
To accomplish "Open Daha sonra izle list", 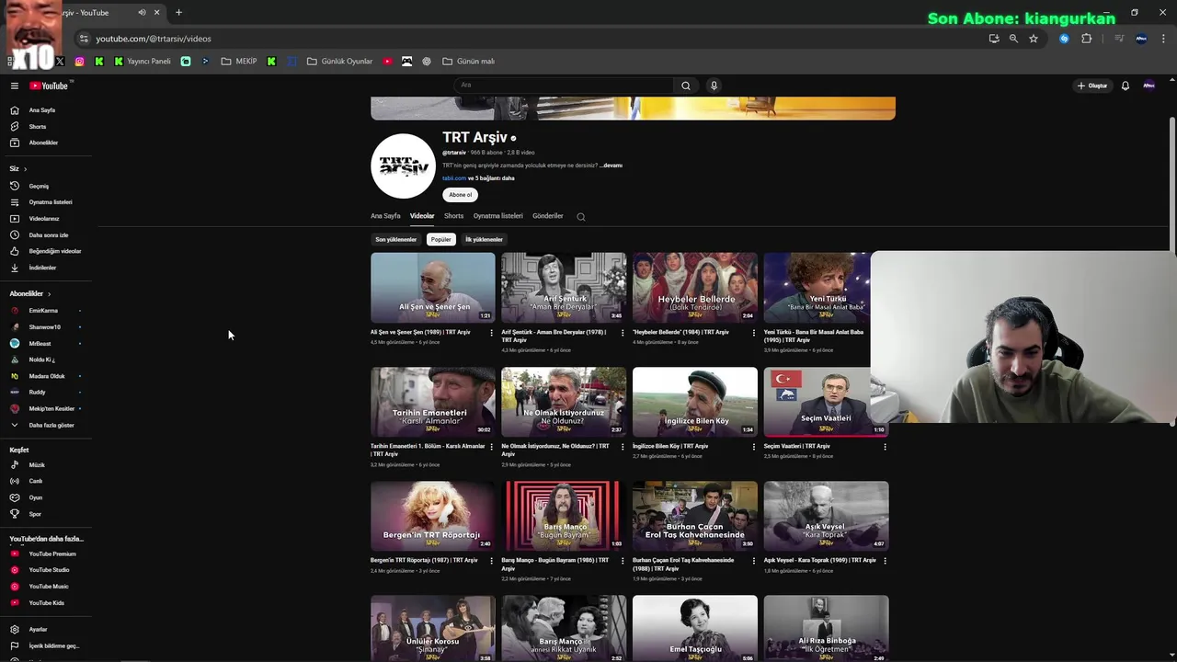I will [46, 234].
